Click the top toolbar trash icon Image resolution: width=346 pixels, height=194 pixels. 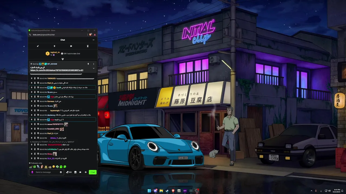point(54,46)
